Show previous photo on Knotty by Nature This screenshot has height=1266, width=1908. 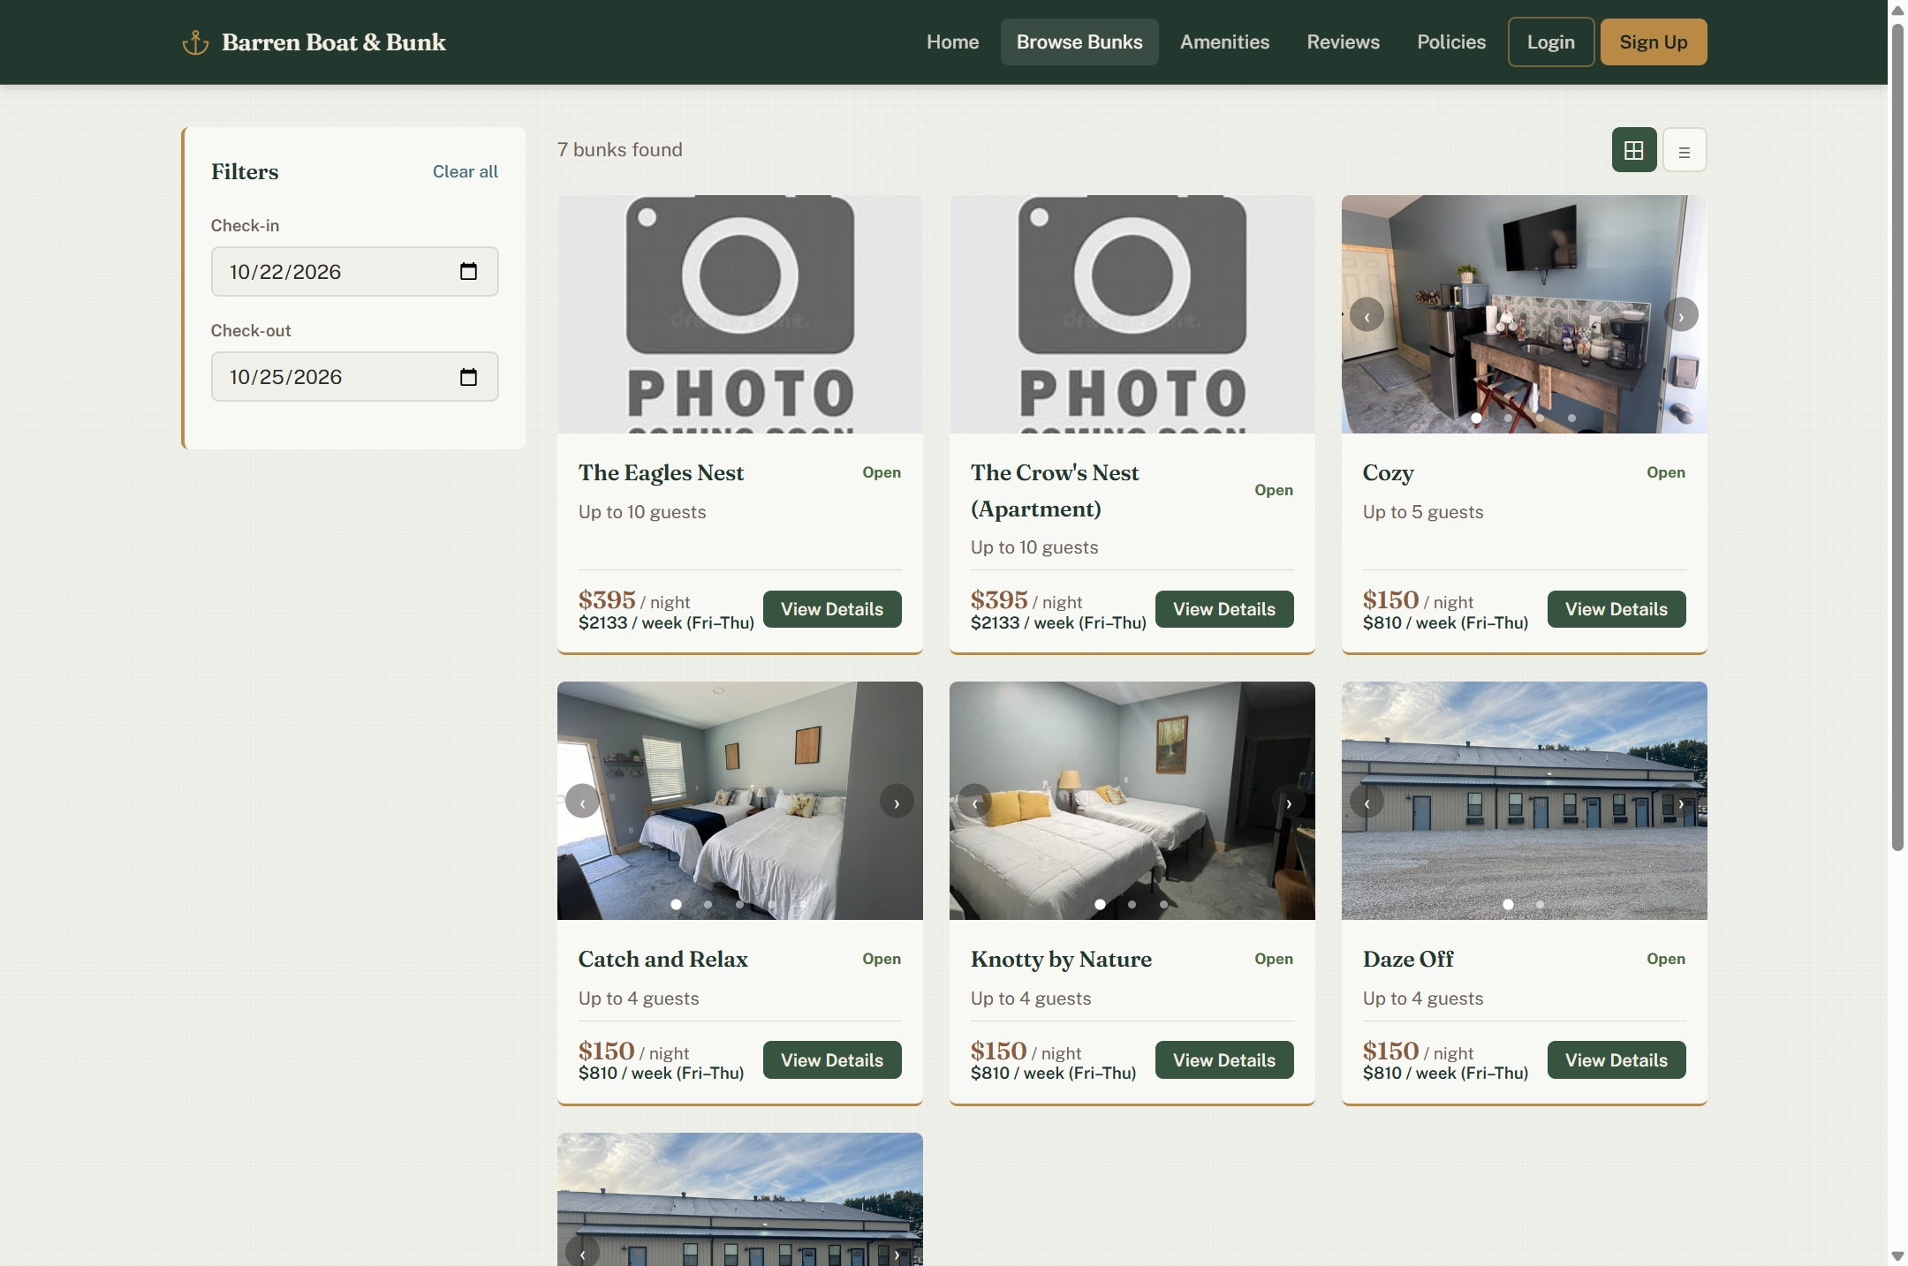click(x=974, y=802)
